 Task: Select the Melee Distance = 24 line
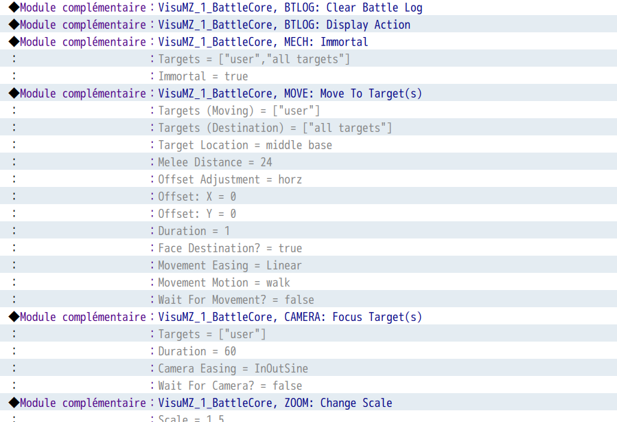coord(215,162)
